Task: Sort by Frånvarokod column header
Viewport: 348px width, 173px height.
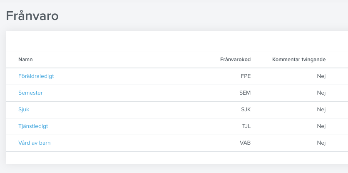Action: point(235,60)
